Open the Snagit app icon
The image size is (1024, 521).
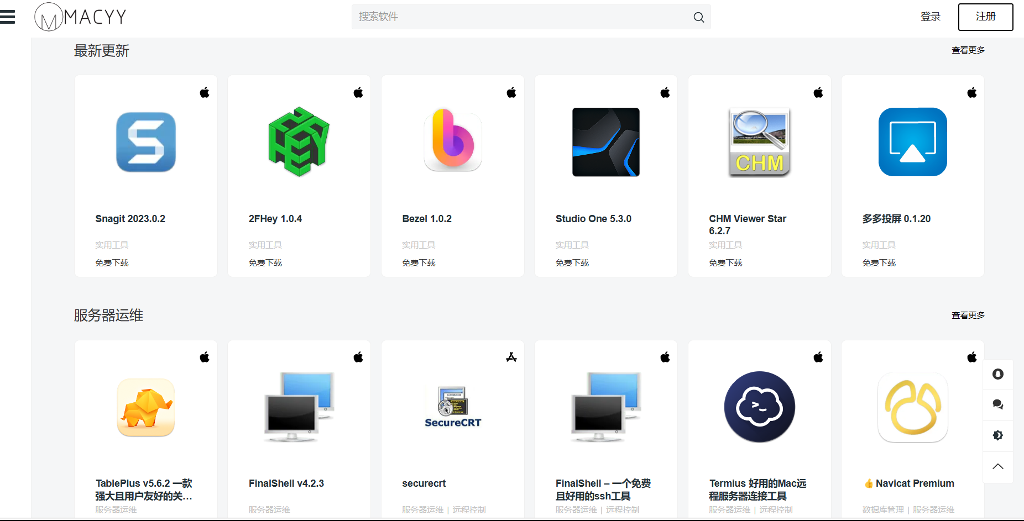pos(146,142)
